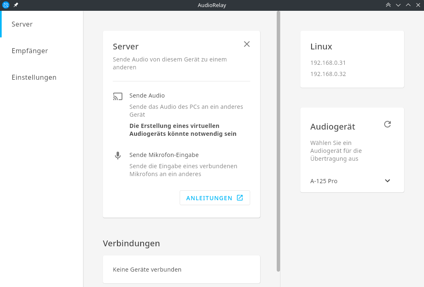Image resolution: width=424 pixels, height=287 pixels.
Task: Select the IP address 192.168.0.31
Action: pyautogui.click(x=328, y=63)
